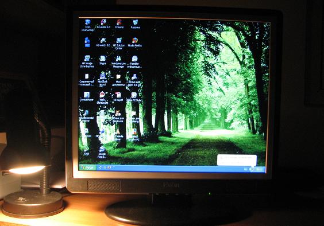324x226 pixels.
Task: Open HP Solution Center icon
Action: (119, 44)
